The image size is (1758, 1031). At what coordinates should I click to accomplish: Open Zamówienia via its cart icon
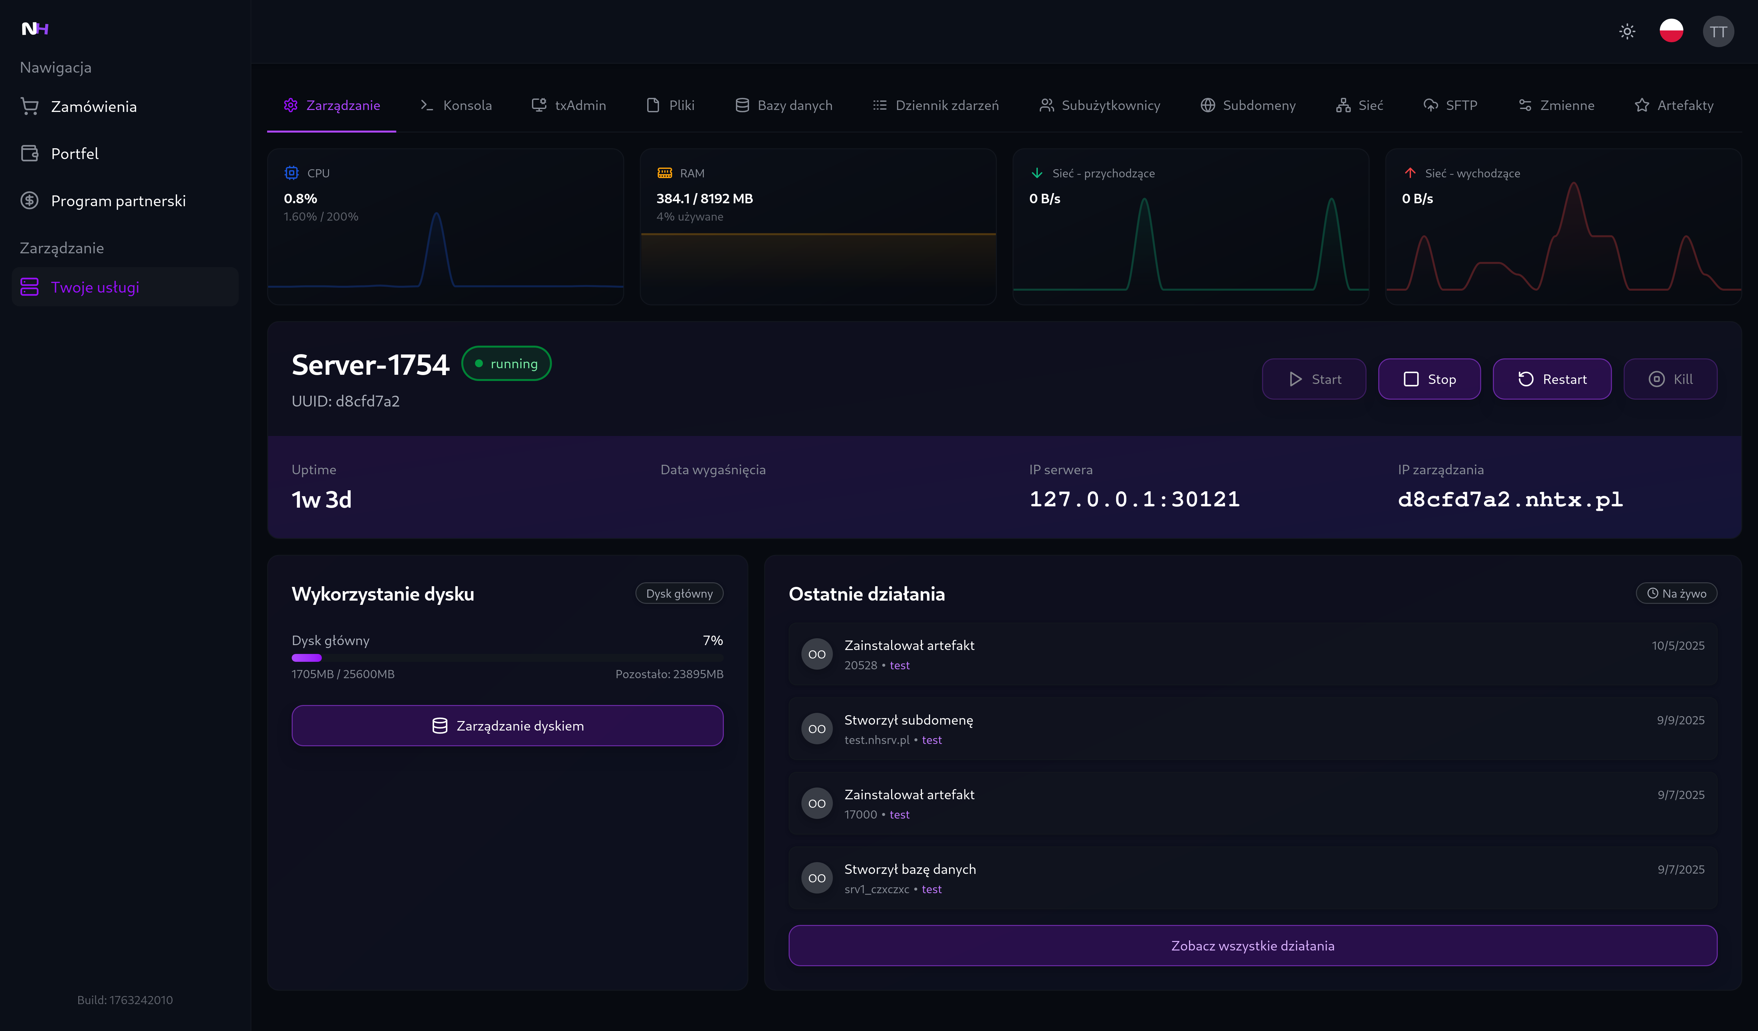point(29,106)
